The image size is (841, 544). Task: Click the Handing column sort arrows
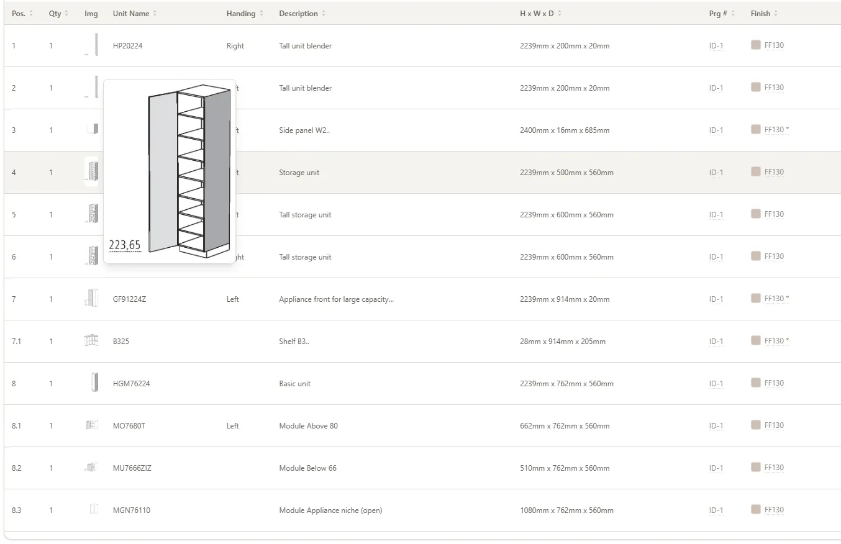tap(261, 14)
